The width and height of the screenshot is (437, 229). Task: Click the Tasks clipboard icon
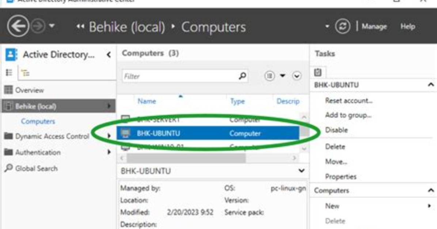[318, 72]
